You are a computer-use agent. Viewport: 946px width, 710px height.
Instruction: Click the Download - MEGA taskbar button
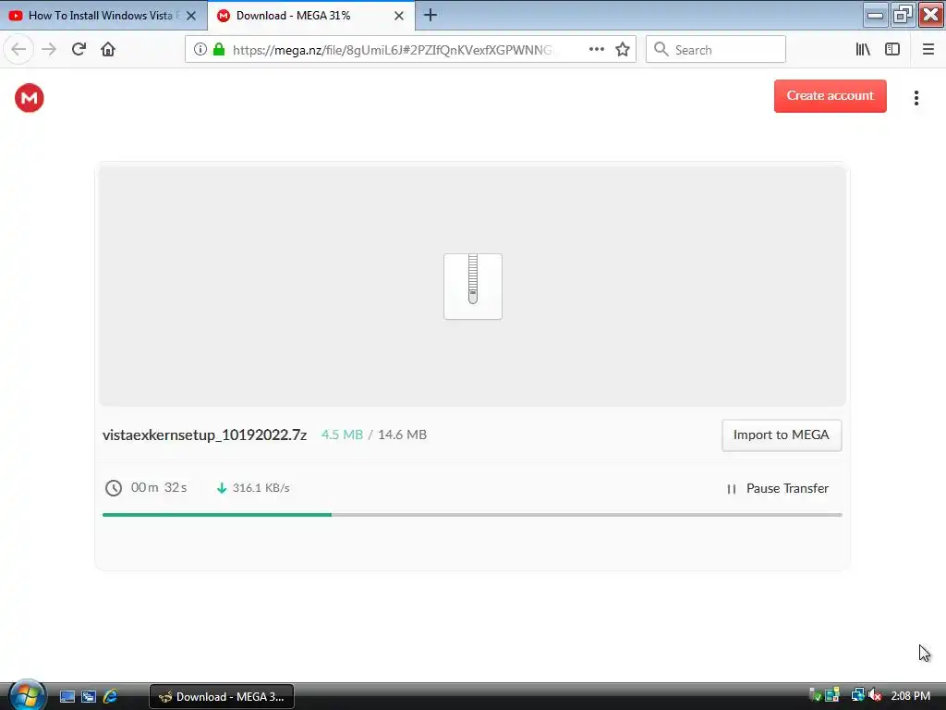click(x=222, y=697)
